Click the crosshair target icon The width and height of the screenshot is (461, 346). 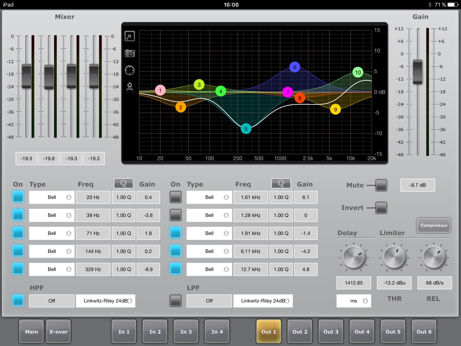[130, 70]
